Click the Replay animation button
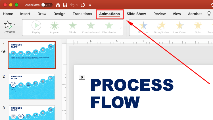The width and height of the screenshot is (213, 120). coord(36,28)
